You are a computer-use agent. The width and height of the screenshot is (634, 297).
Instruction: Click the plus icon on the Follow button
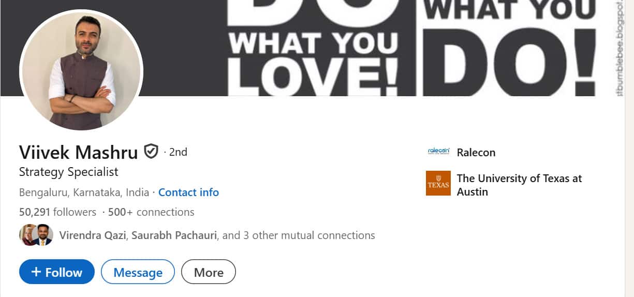coord(36,272)
